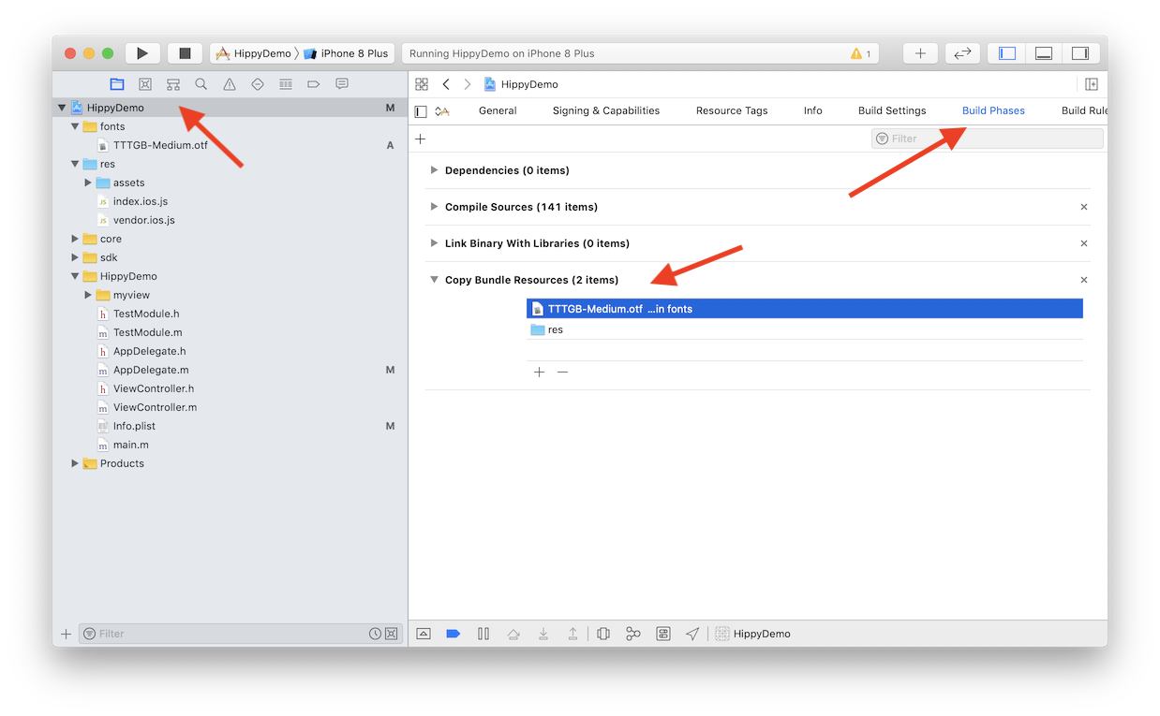Open the breakpoint navigator
1160x716 pixels.
pyautogui.click(x=314, y=84)
